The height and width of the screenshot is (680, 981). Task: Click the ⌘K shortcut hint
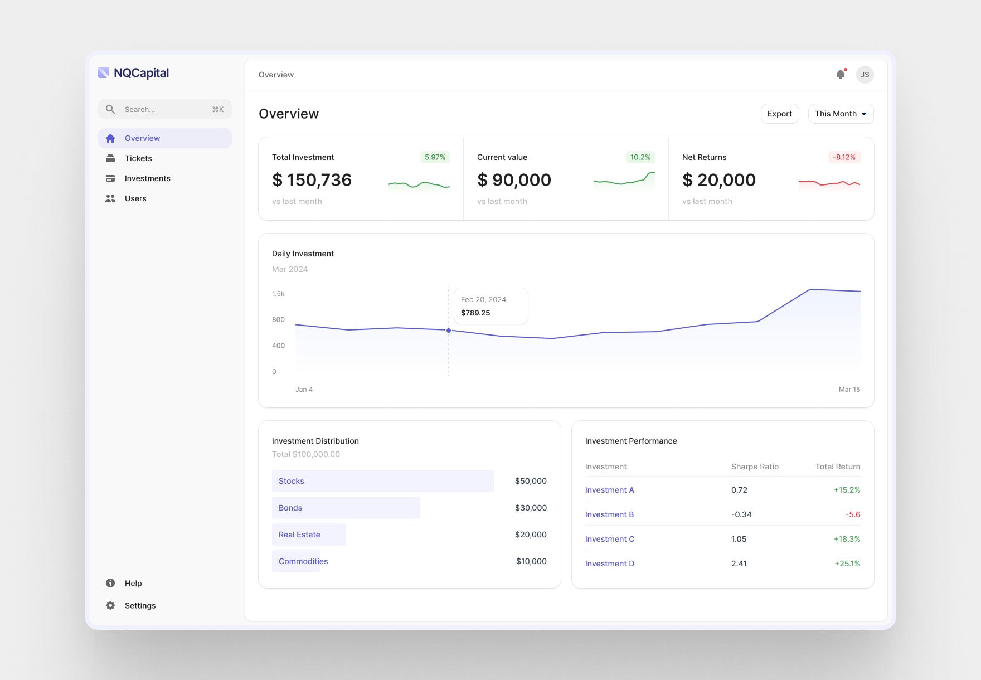(218, 110)
